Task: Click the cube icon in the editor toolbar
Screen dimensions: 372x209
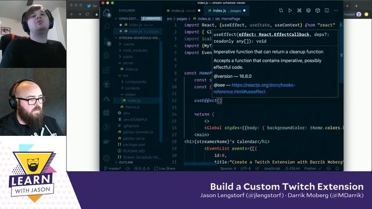Action: coord(318,10)
